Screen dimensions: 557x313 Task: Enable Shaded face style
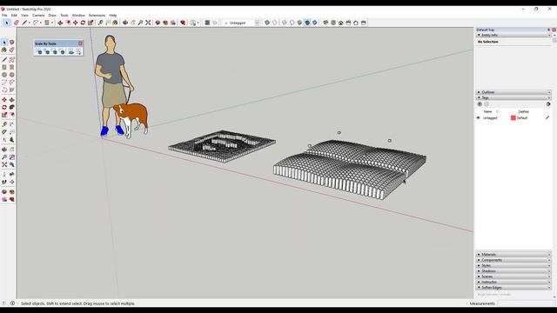point(299,23)
